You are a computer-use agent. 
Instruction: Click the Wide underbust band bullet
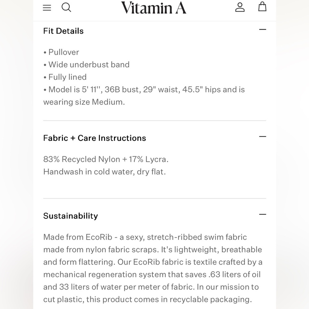coord(86,65)
